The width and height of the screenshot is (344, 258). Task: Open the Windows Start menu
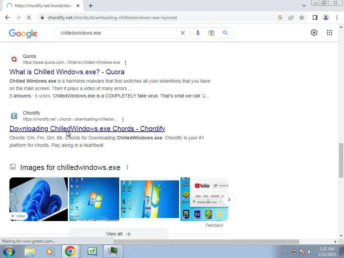click(x=9, y=251)
